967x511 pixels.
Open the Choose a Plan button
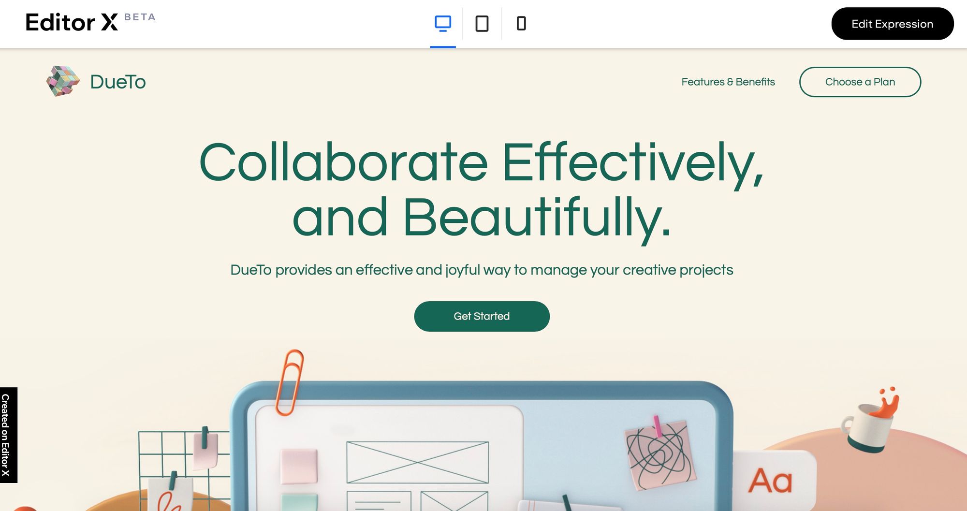pos(860,82)
